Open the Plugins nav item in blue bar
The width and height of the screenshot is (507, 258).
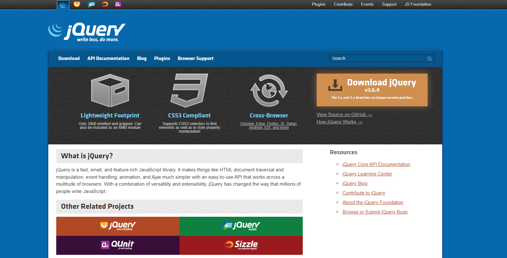click(x=162, y=58)
